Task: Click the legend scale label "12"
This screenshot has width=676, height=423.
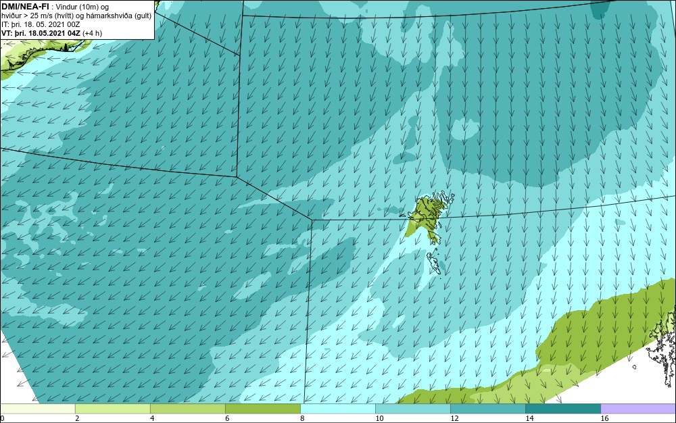Action: click(454, 419)
